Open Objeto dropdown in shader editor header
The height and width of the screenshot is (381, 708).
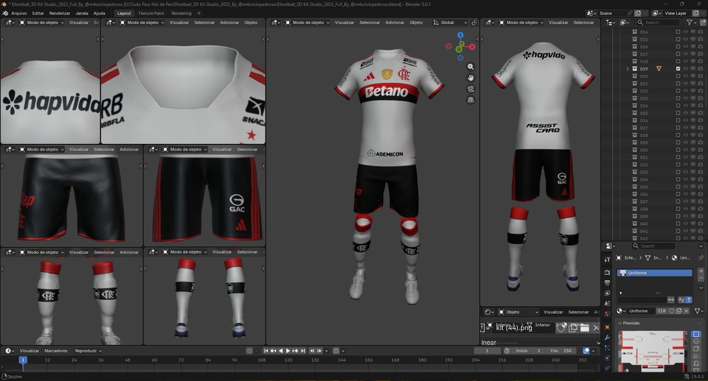tap(519, 311)
